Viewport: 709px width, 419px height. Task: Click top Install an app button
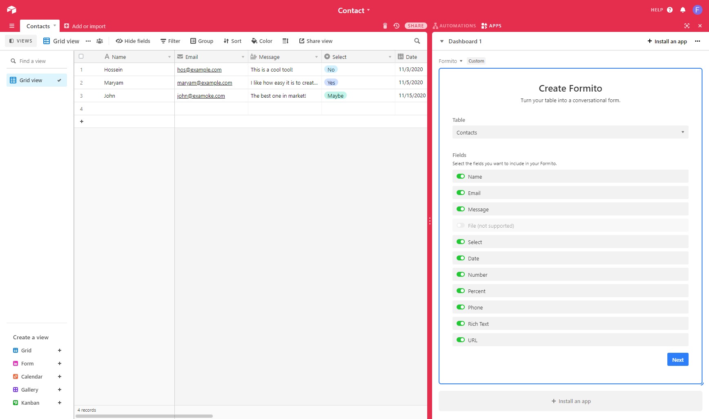point(667,41)
